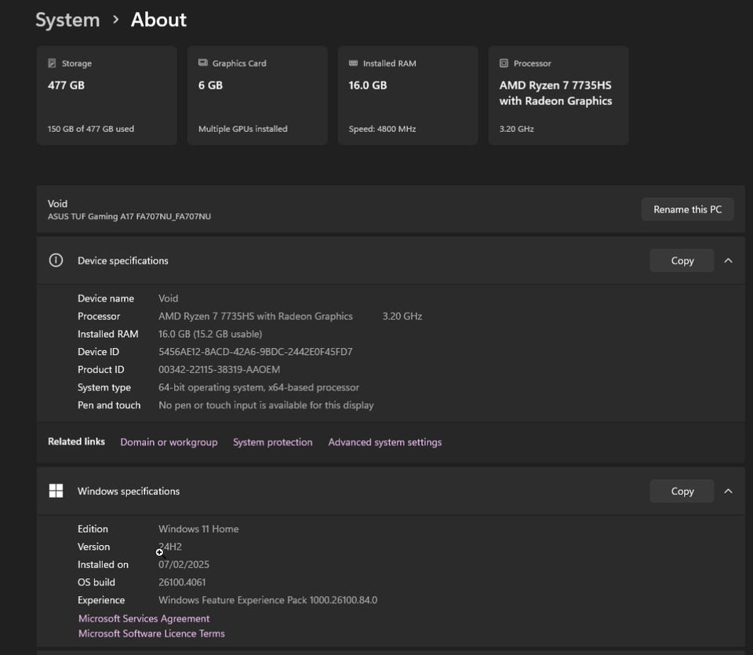
Task: Click the Device specifications info icon
Action: click(x=56, y=261)
